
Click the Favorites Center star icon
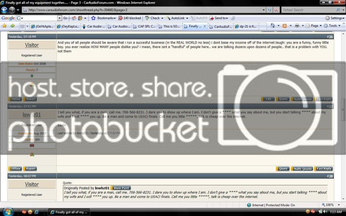pyautogui.click(x=4, y=26)
